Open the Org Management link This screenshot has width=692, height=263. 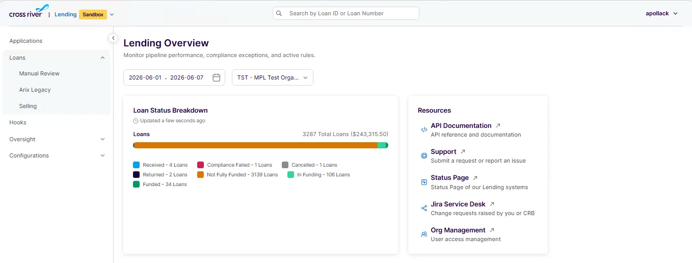click(458, 230)
